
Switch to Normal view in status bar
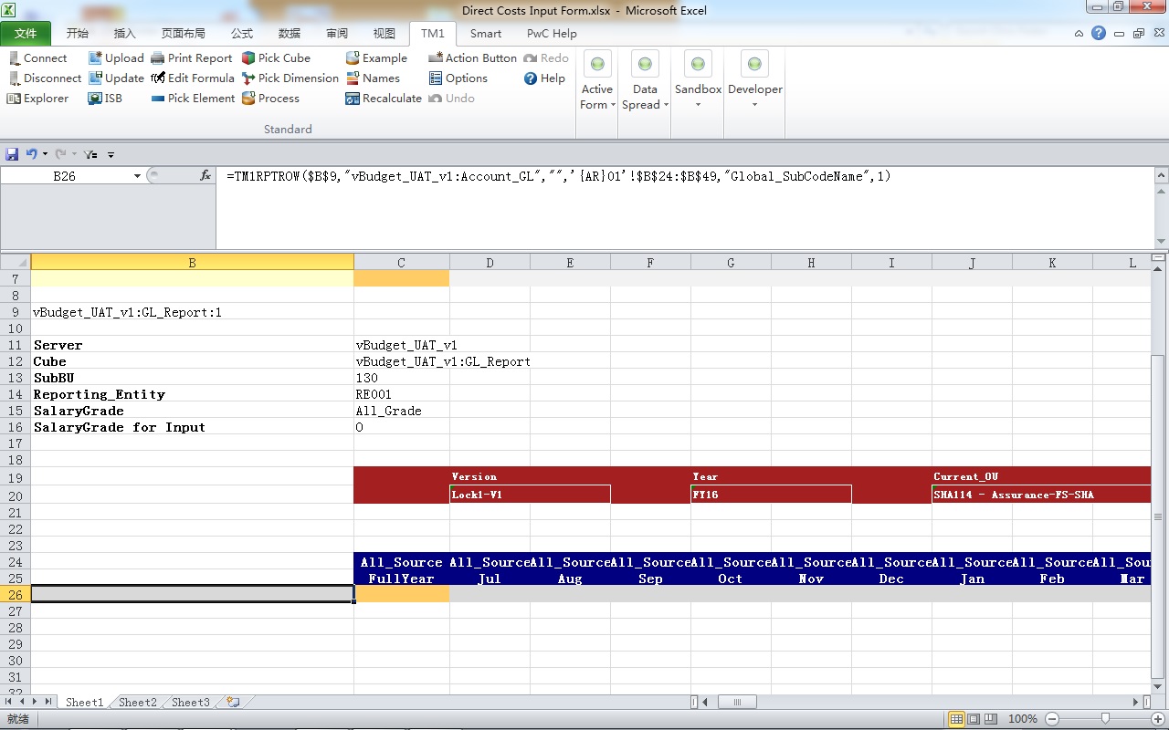(x=956, y=718)
